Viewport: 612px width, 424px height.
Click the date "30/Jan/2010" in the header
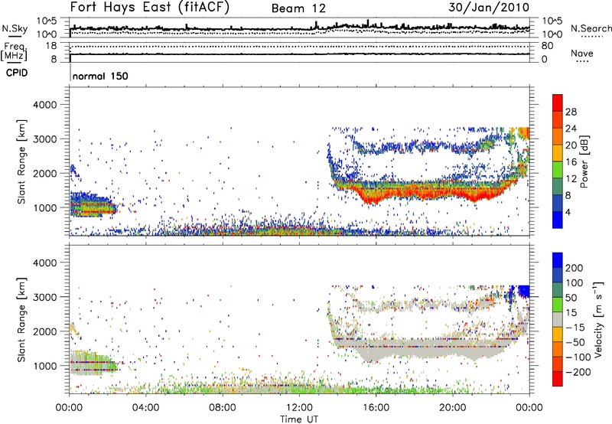tap(489, 8)
